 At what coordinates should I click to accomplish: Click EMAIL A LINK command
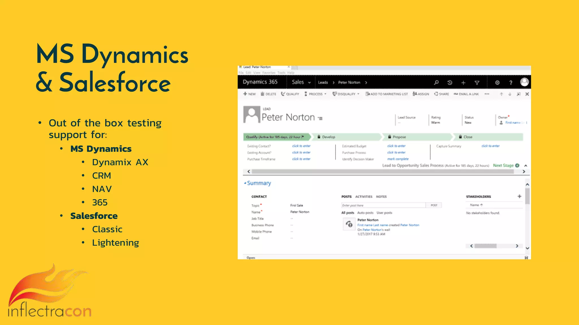466,94
